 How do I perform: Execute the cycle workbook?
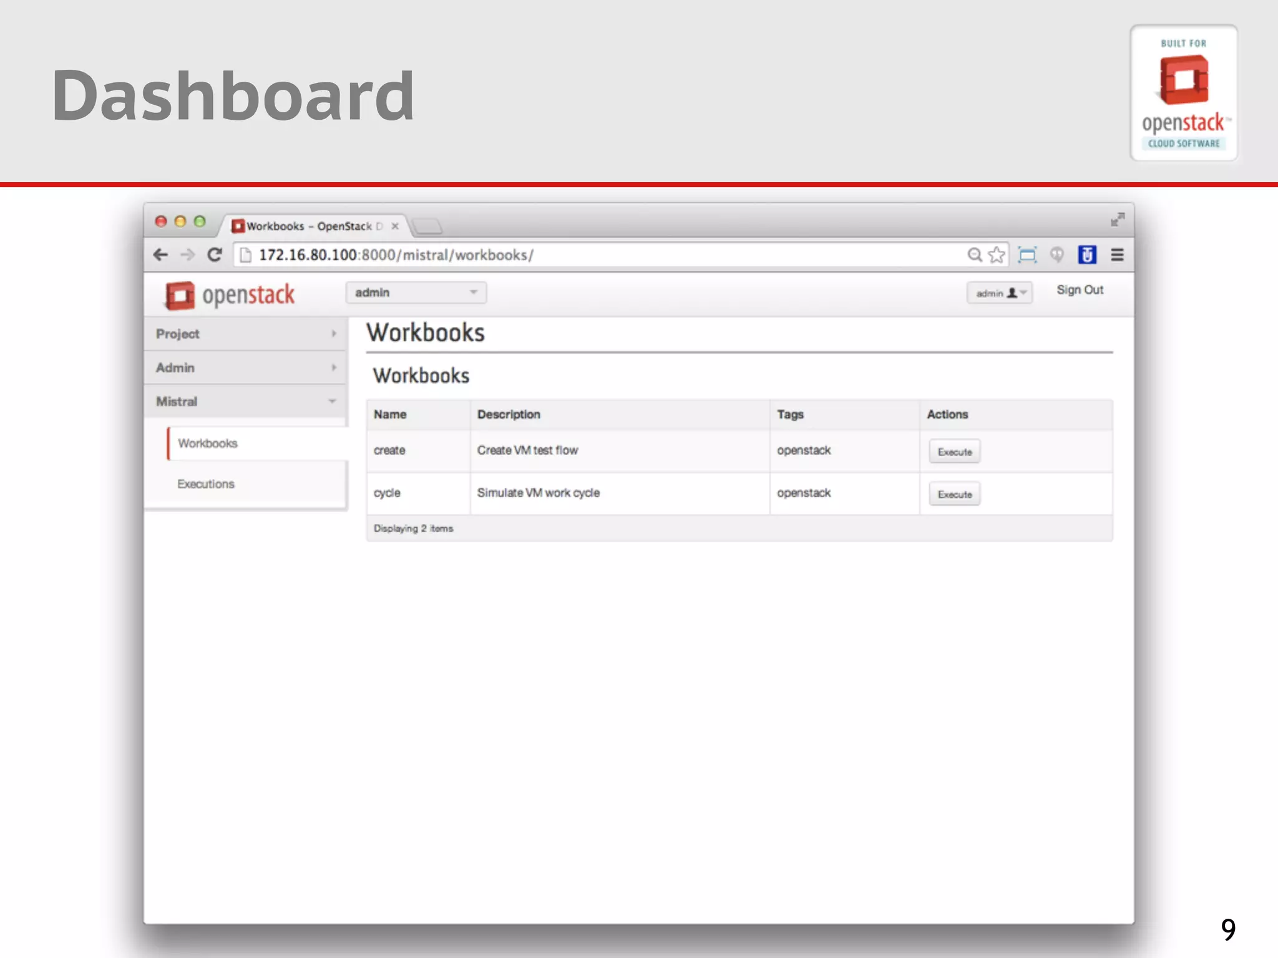[954, 494]
